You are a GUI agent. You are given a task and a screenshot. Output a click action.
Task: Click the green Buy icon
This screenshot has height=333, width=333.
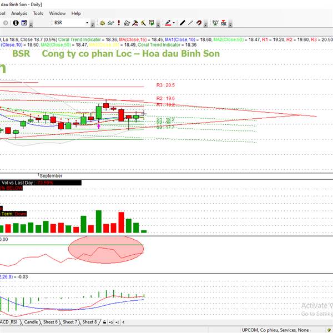(215, 23)
